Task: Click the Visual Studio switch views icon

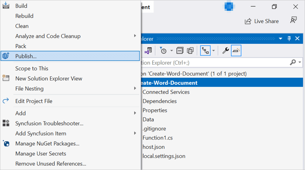Action: [148, 51]
